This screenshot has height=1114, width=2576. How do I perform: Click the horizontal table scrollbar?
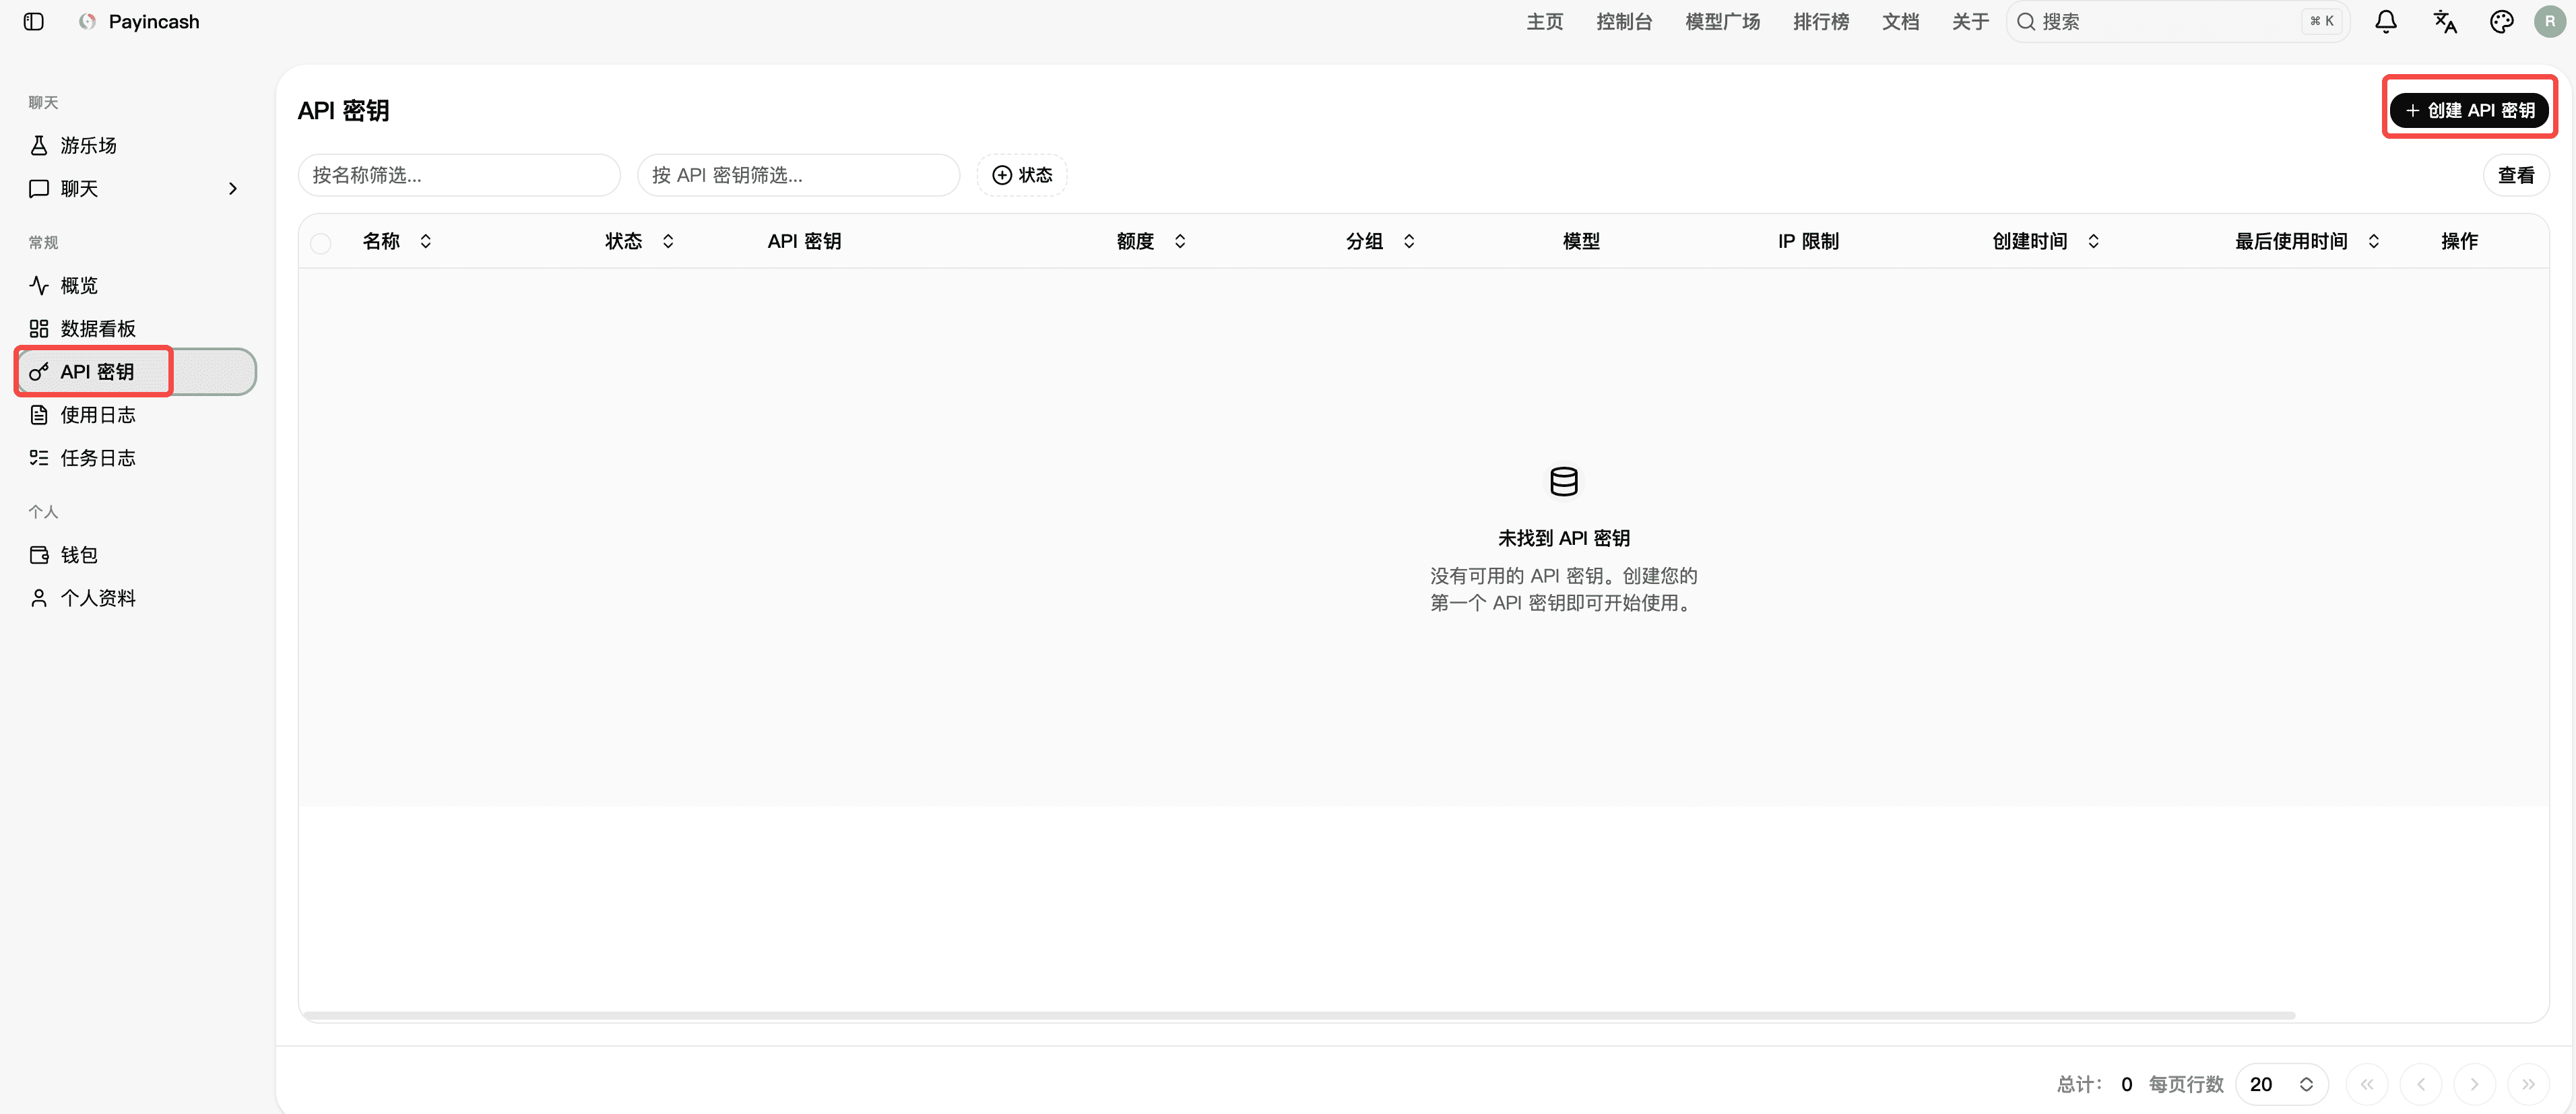click(x=1299, y=1015)
